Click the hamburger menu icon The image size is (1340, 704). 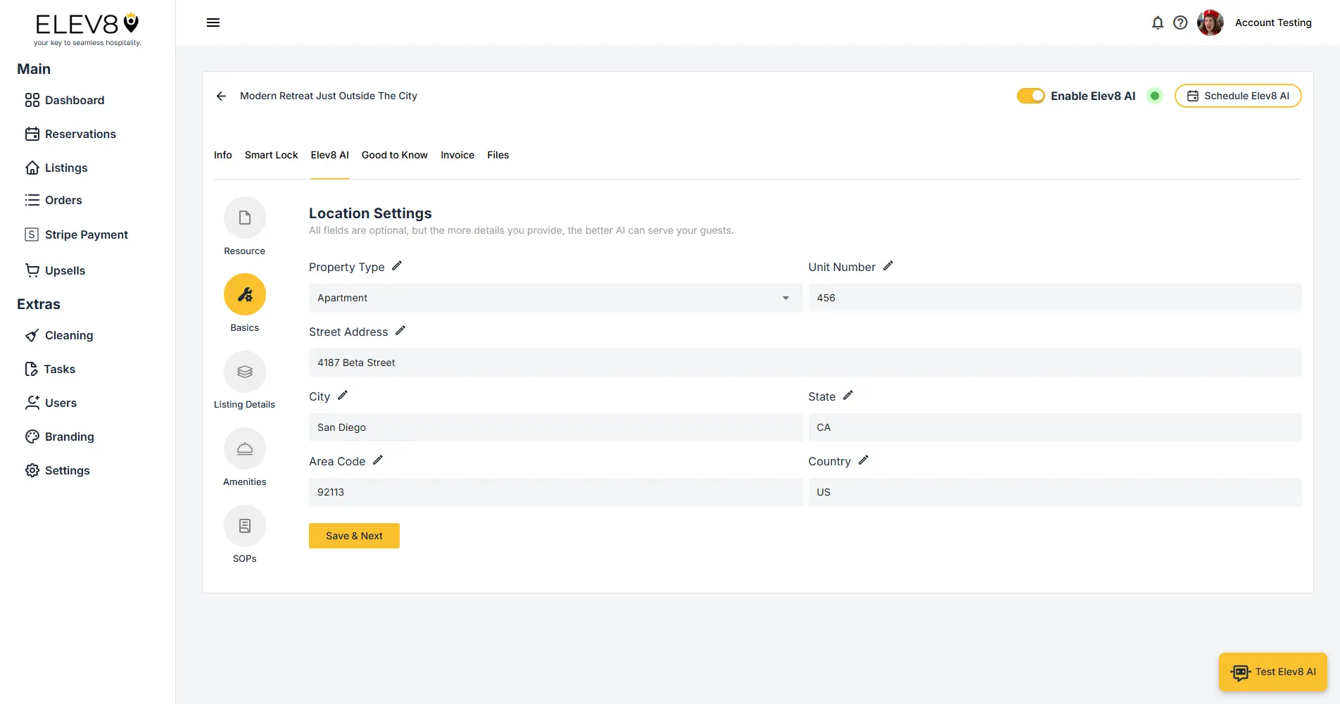213,22
